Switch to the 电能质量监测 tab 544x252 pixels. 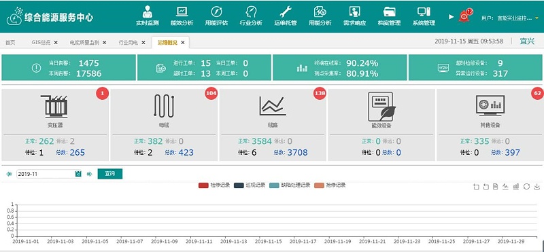click(84, 43)
